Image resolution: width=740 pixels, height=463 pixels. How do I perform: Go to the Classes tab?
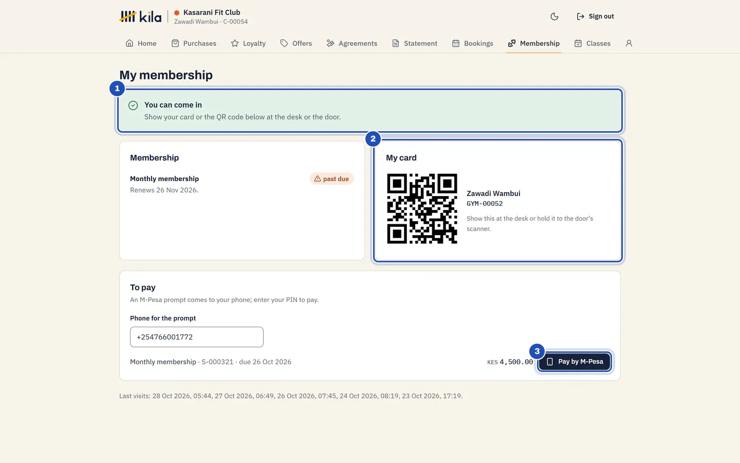593,43
